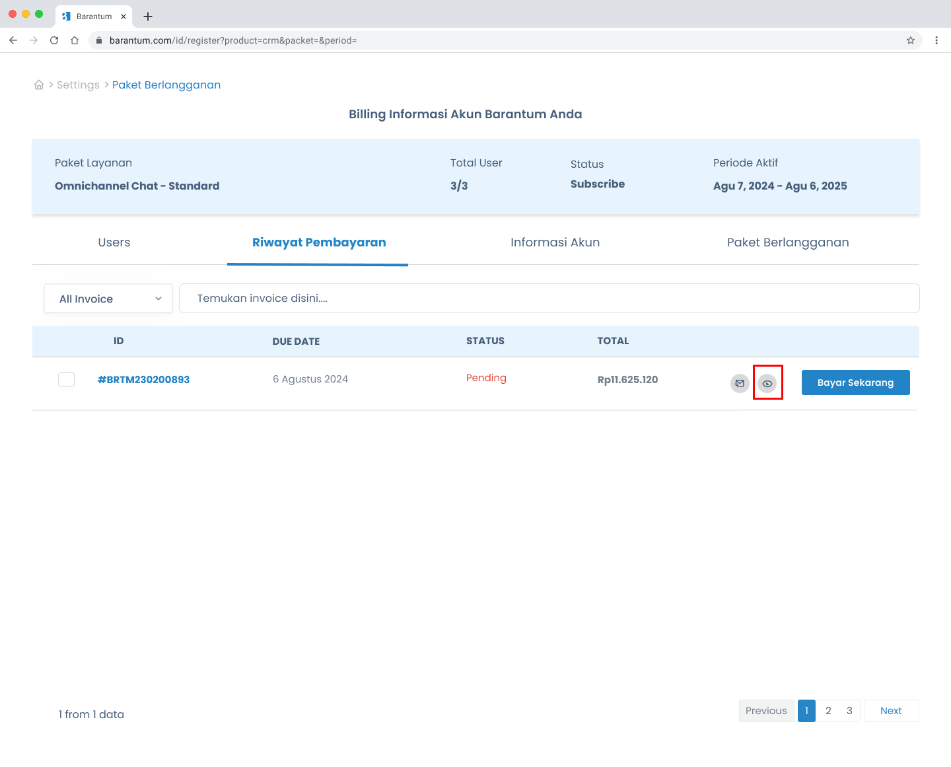This screenshot has width=951, height=767.
Task: Click the STATUS column header
Action: [x=485, y=341]
